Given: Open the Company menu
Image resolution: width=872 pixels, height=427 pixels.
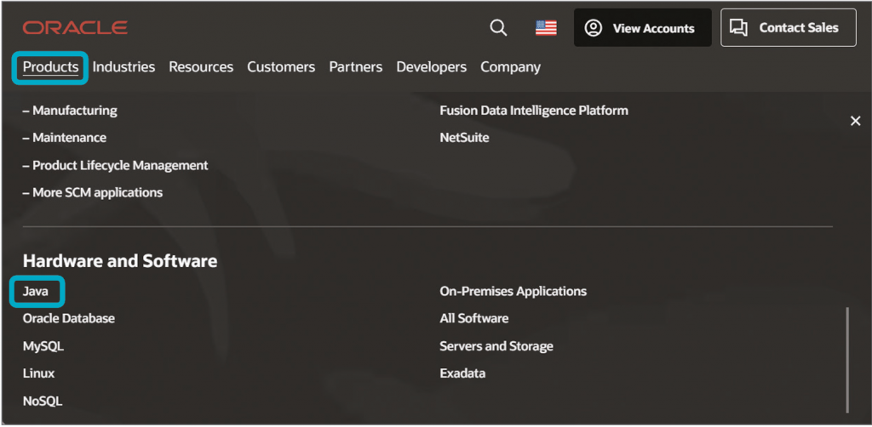Looking at the screenshot, I should (x=510, y=67).
